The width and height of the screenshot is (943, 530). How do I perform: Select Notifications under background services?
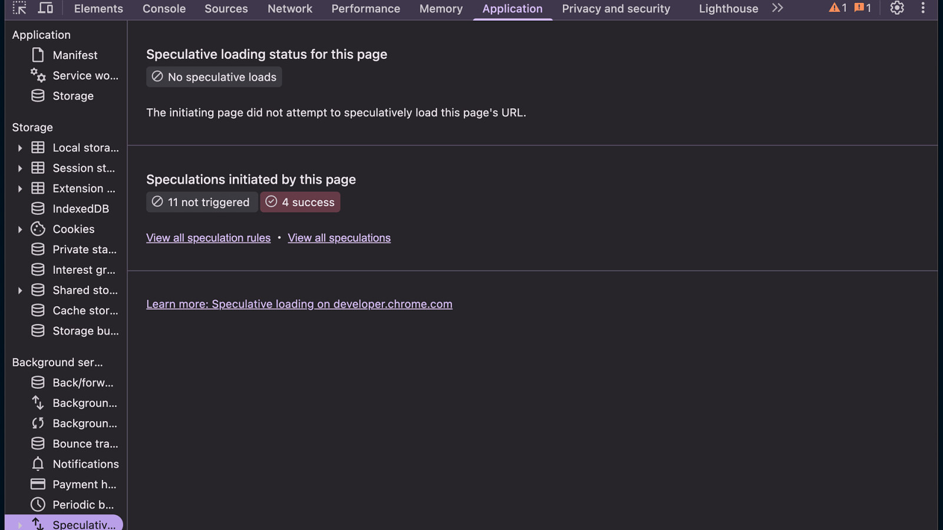[x=85, y=464]
